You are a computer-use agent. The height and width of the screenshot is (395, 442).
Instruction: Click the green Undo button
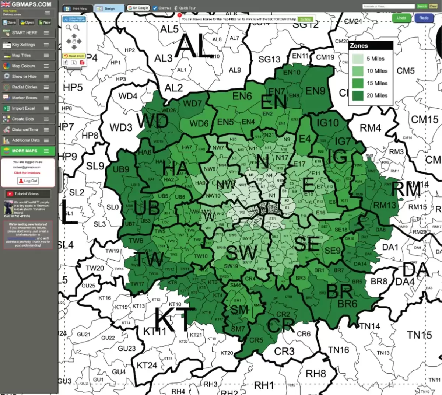coord(401,18)
